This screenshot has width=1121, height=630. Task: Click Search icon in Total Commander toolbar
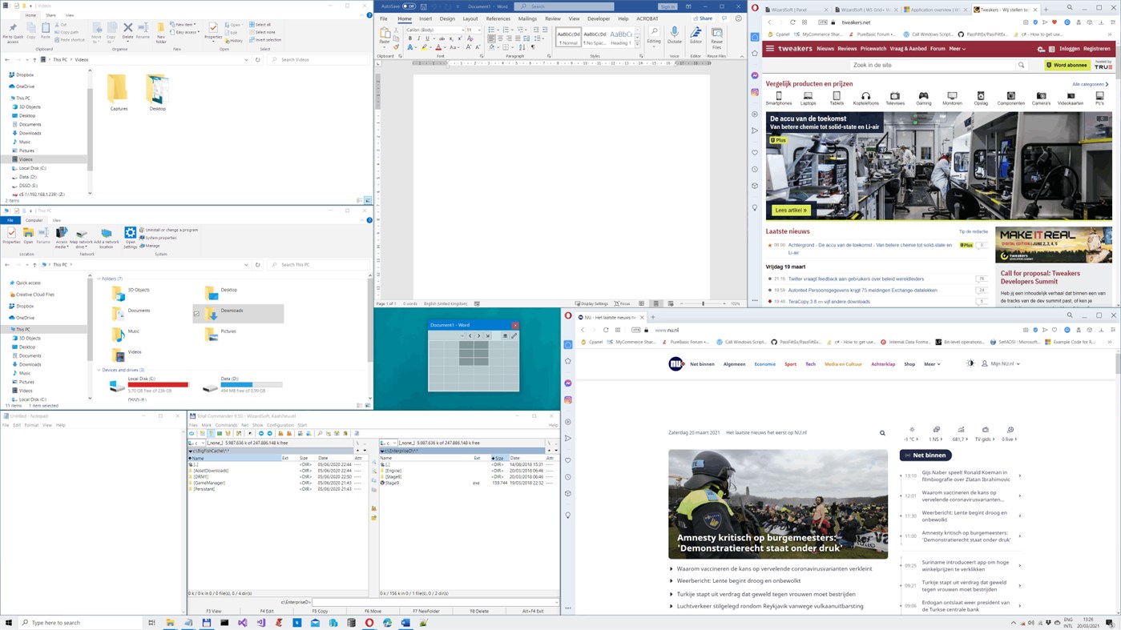point(320,433)
